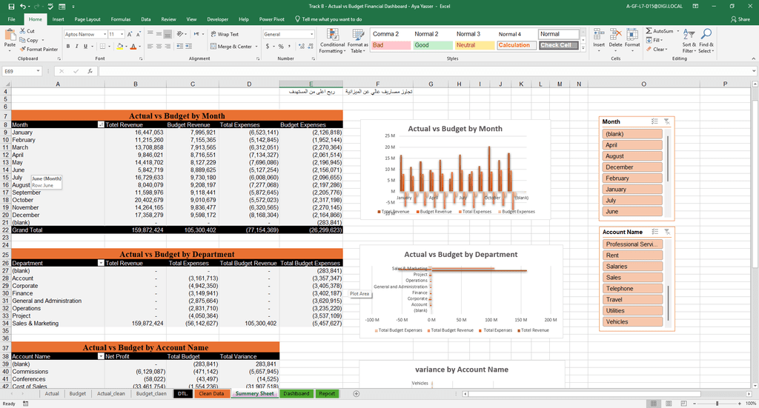The width and height of the screenshot is (759, 408).
Task: Select the Grand Total row cell
Action: tap(58, 230)
